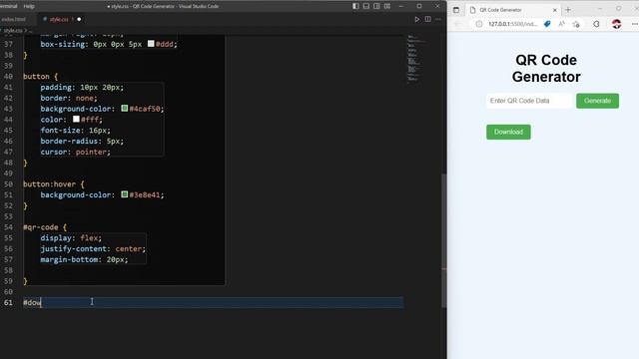This screenshot has height=359, width=639.
Task: Click the shopping tag icon in address bar
Action: point(547,24)
